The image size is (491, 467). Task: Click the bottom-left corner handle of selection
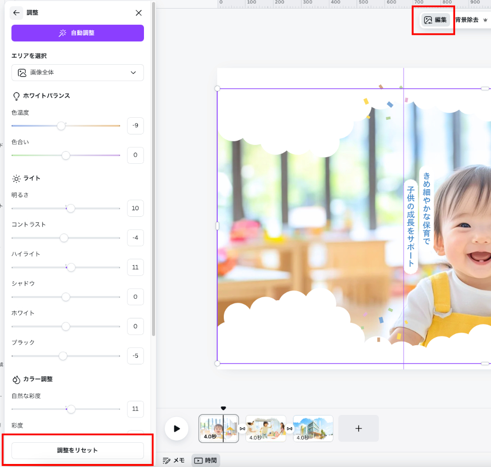coord(217,363)
